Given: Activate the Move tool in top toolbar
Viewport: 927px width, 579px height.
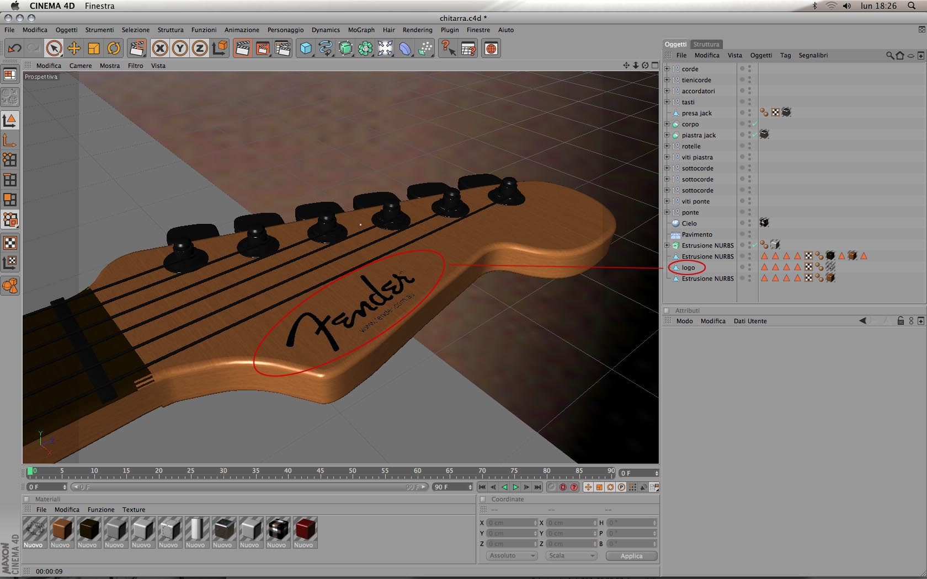Looking at the screenshot, I should click(73, 49).
